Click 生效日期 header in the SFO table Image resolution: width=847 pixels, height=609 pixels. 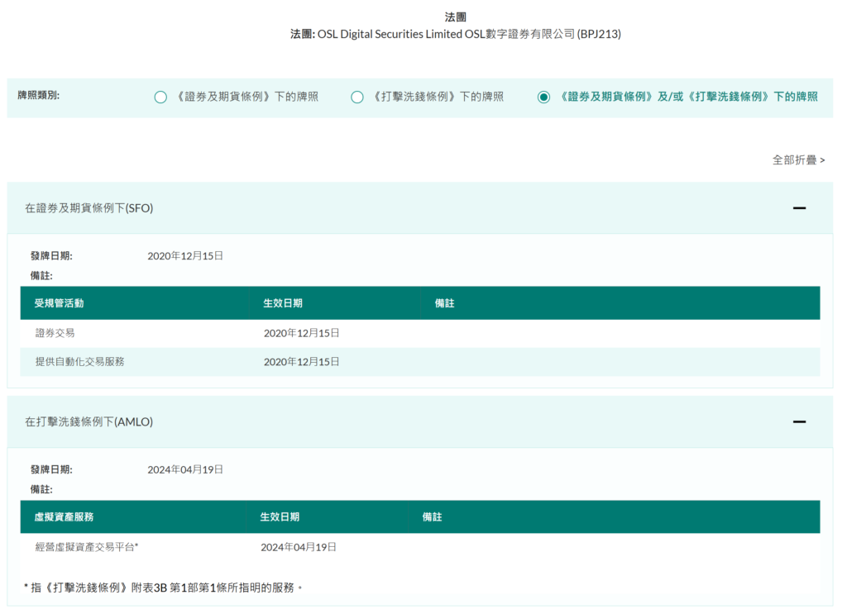tap(283, 303)
